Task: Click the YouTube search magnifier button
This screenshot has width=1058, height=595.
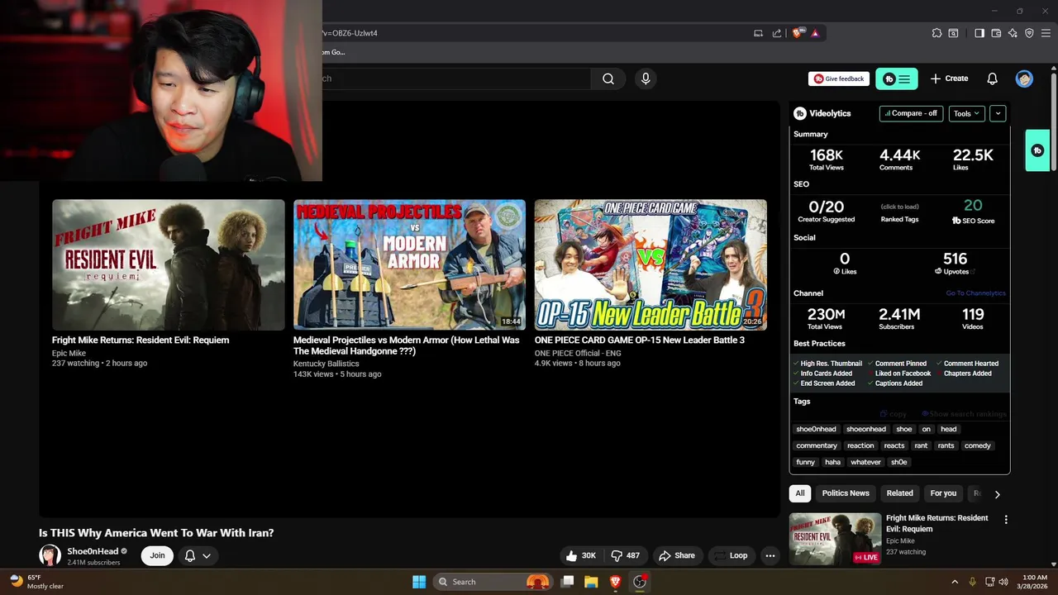Action: [608, 79]
